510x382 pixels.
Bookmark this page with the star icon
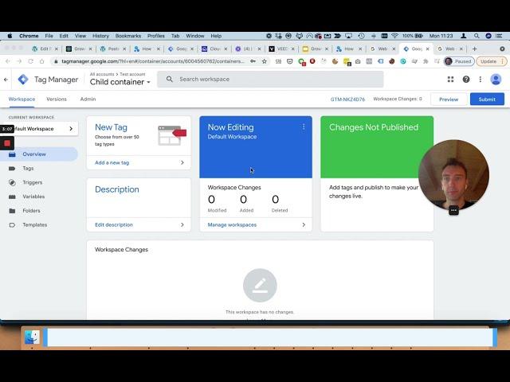click(265, 61)
